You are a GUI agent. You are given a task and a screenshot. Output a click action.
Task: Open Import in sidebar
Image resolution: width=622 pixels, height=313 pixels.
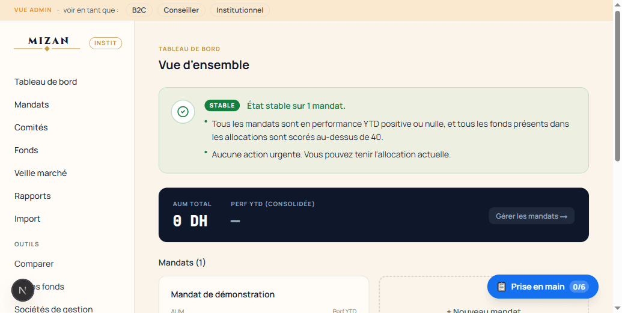28,219
